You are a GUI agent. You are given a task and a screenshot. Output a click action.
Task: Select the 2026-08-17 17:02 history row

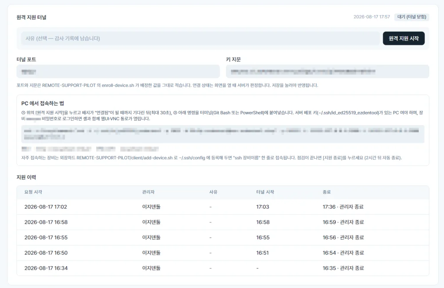[223, 207]
